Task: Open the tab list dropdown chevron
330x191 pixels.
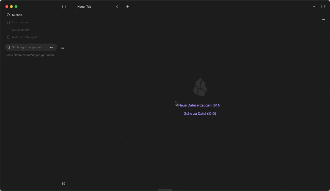Action: pos(314,7)
